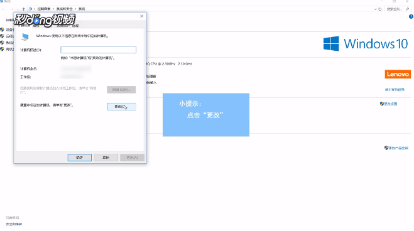Click the shield icon beside 更改产品密钥
This screenshot has height=231, width=414.
click(386, 148)
